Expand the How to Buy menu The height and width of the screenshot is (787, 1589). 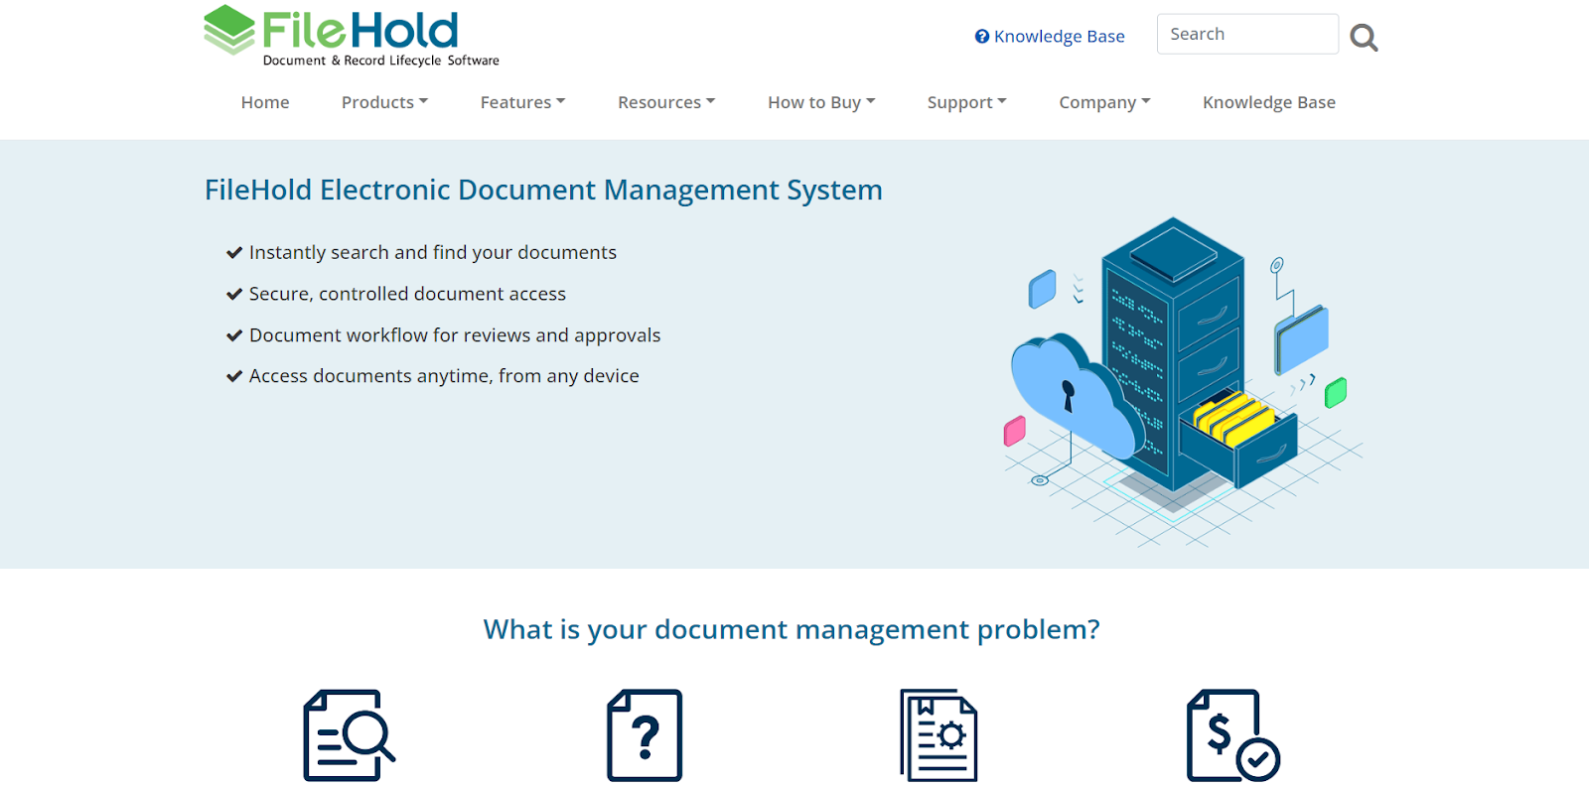[821, 102]
